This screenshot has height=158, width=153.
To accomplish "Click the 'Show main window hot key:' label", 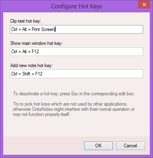I will (36, 43).
